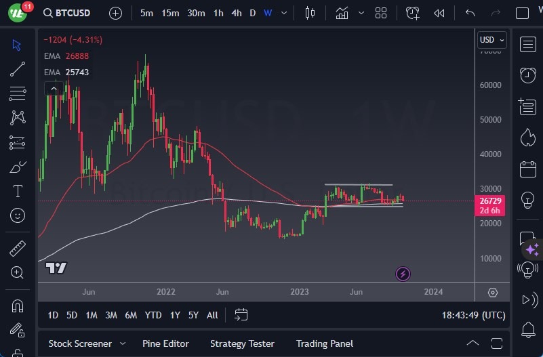Expand the USD currency dropdown
Screen dimensions: 543x357
pos(492,40)
